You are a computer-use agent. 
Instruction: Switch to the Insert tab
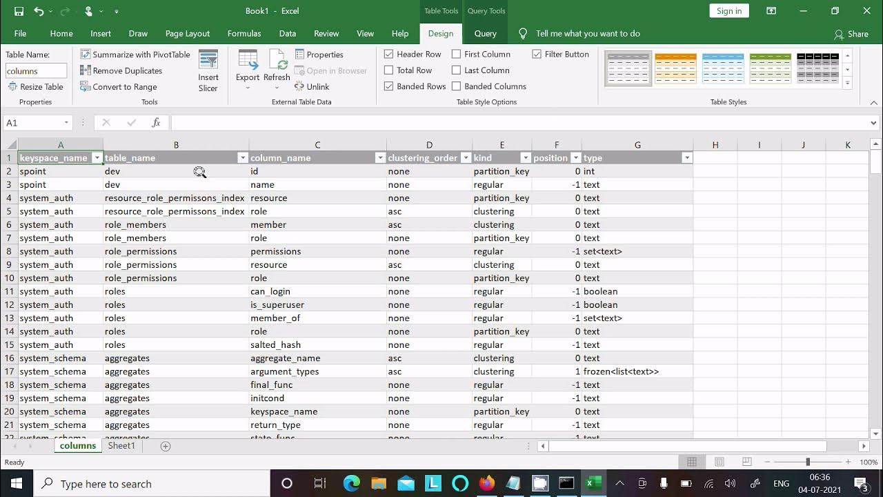click(x=101, y=33)
